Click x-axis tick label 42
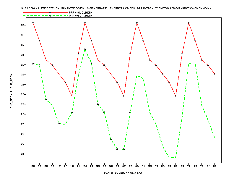The width and height of the screenshot is (234, 181). click(x=124, y=166)
